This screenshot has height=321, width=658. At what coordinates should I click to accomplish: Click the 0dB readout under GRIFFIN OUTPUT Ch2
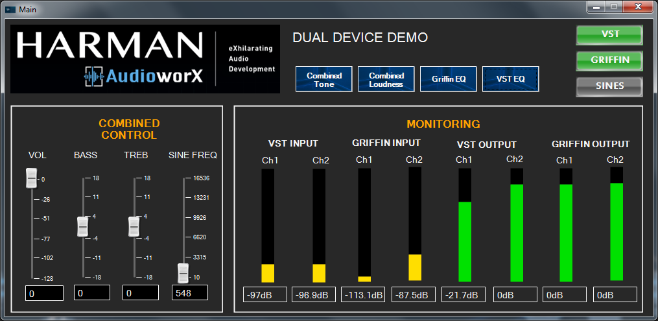(x=615, y=294)
